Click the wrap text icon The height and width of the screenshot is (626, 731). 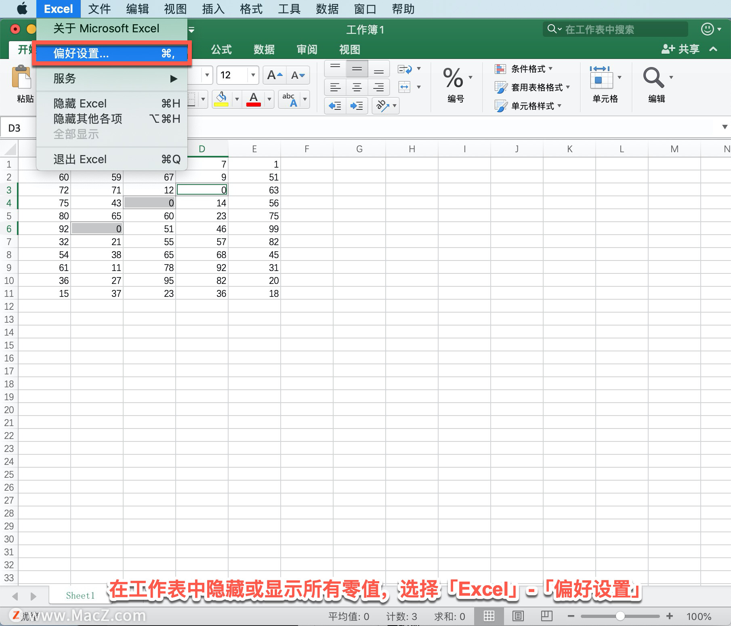tap(405, 69)
